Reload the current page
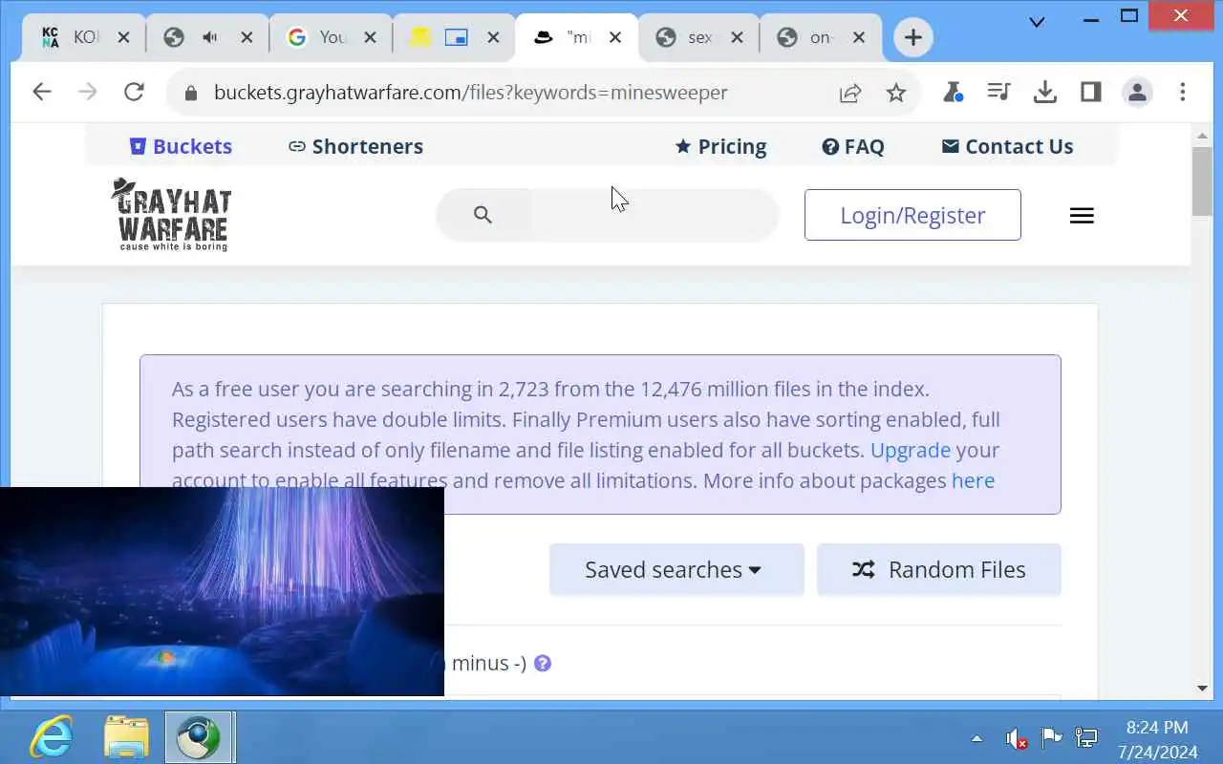This screenshot has width=1223, height=764. coord(134,92)
